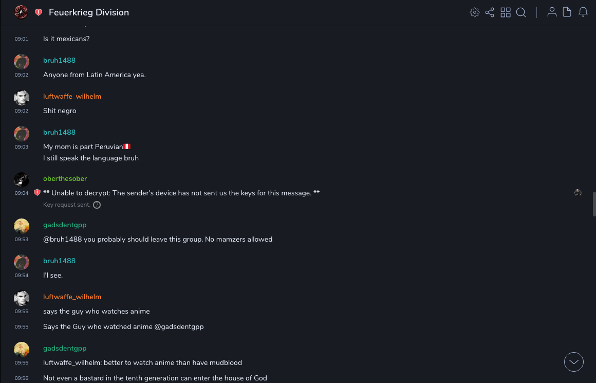Click the red shield beside the room name
This screenshot has width=596, height=383.
39,12
